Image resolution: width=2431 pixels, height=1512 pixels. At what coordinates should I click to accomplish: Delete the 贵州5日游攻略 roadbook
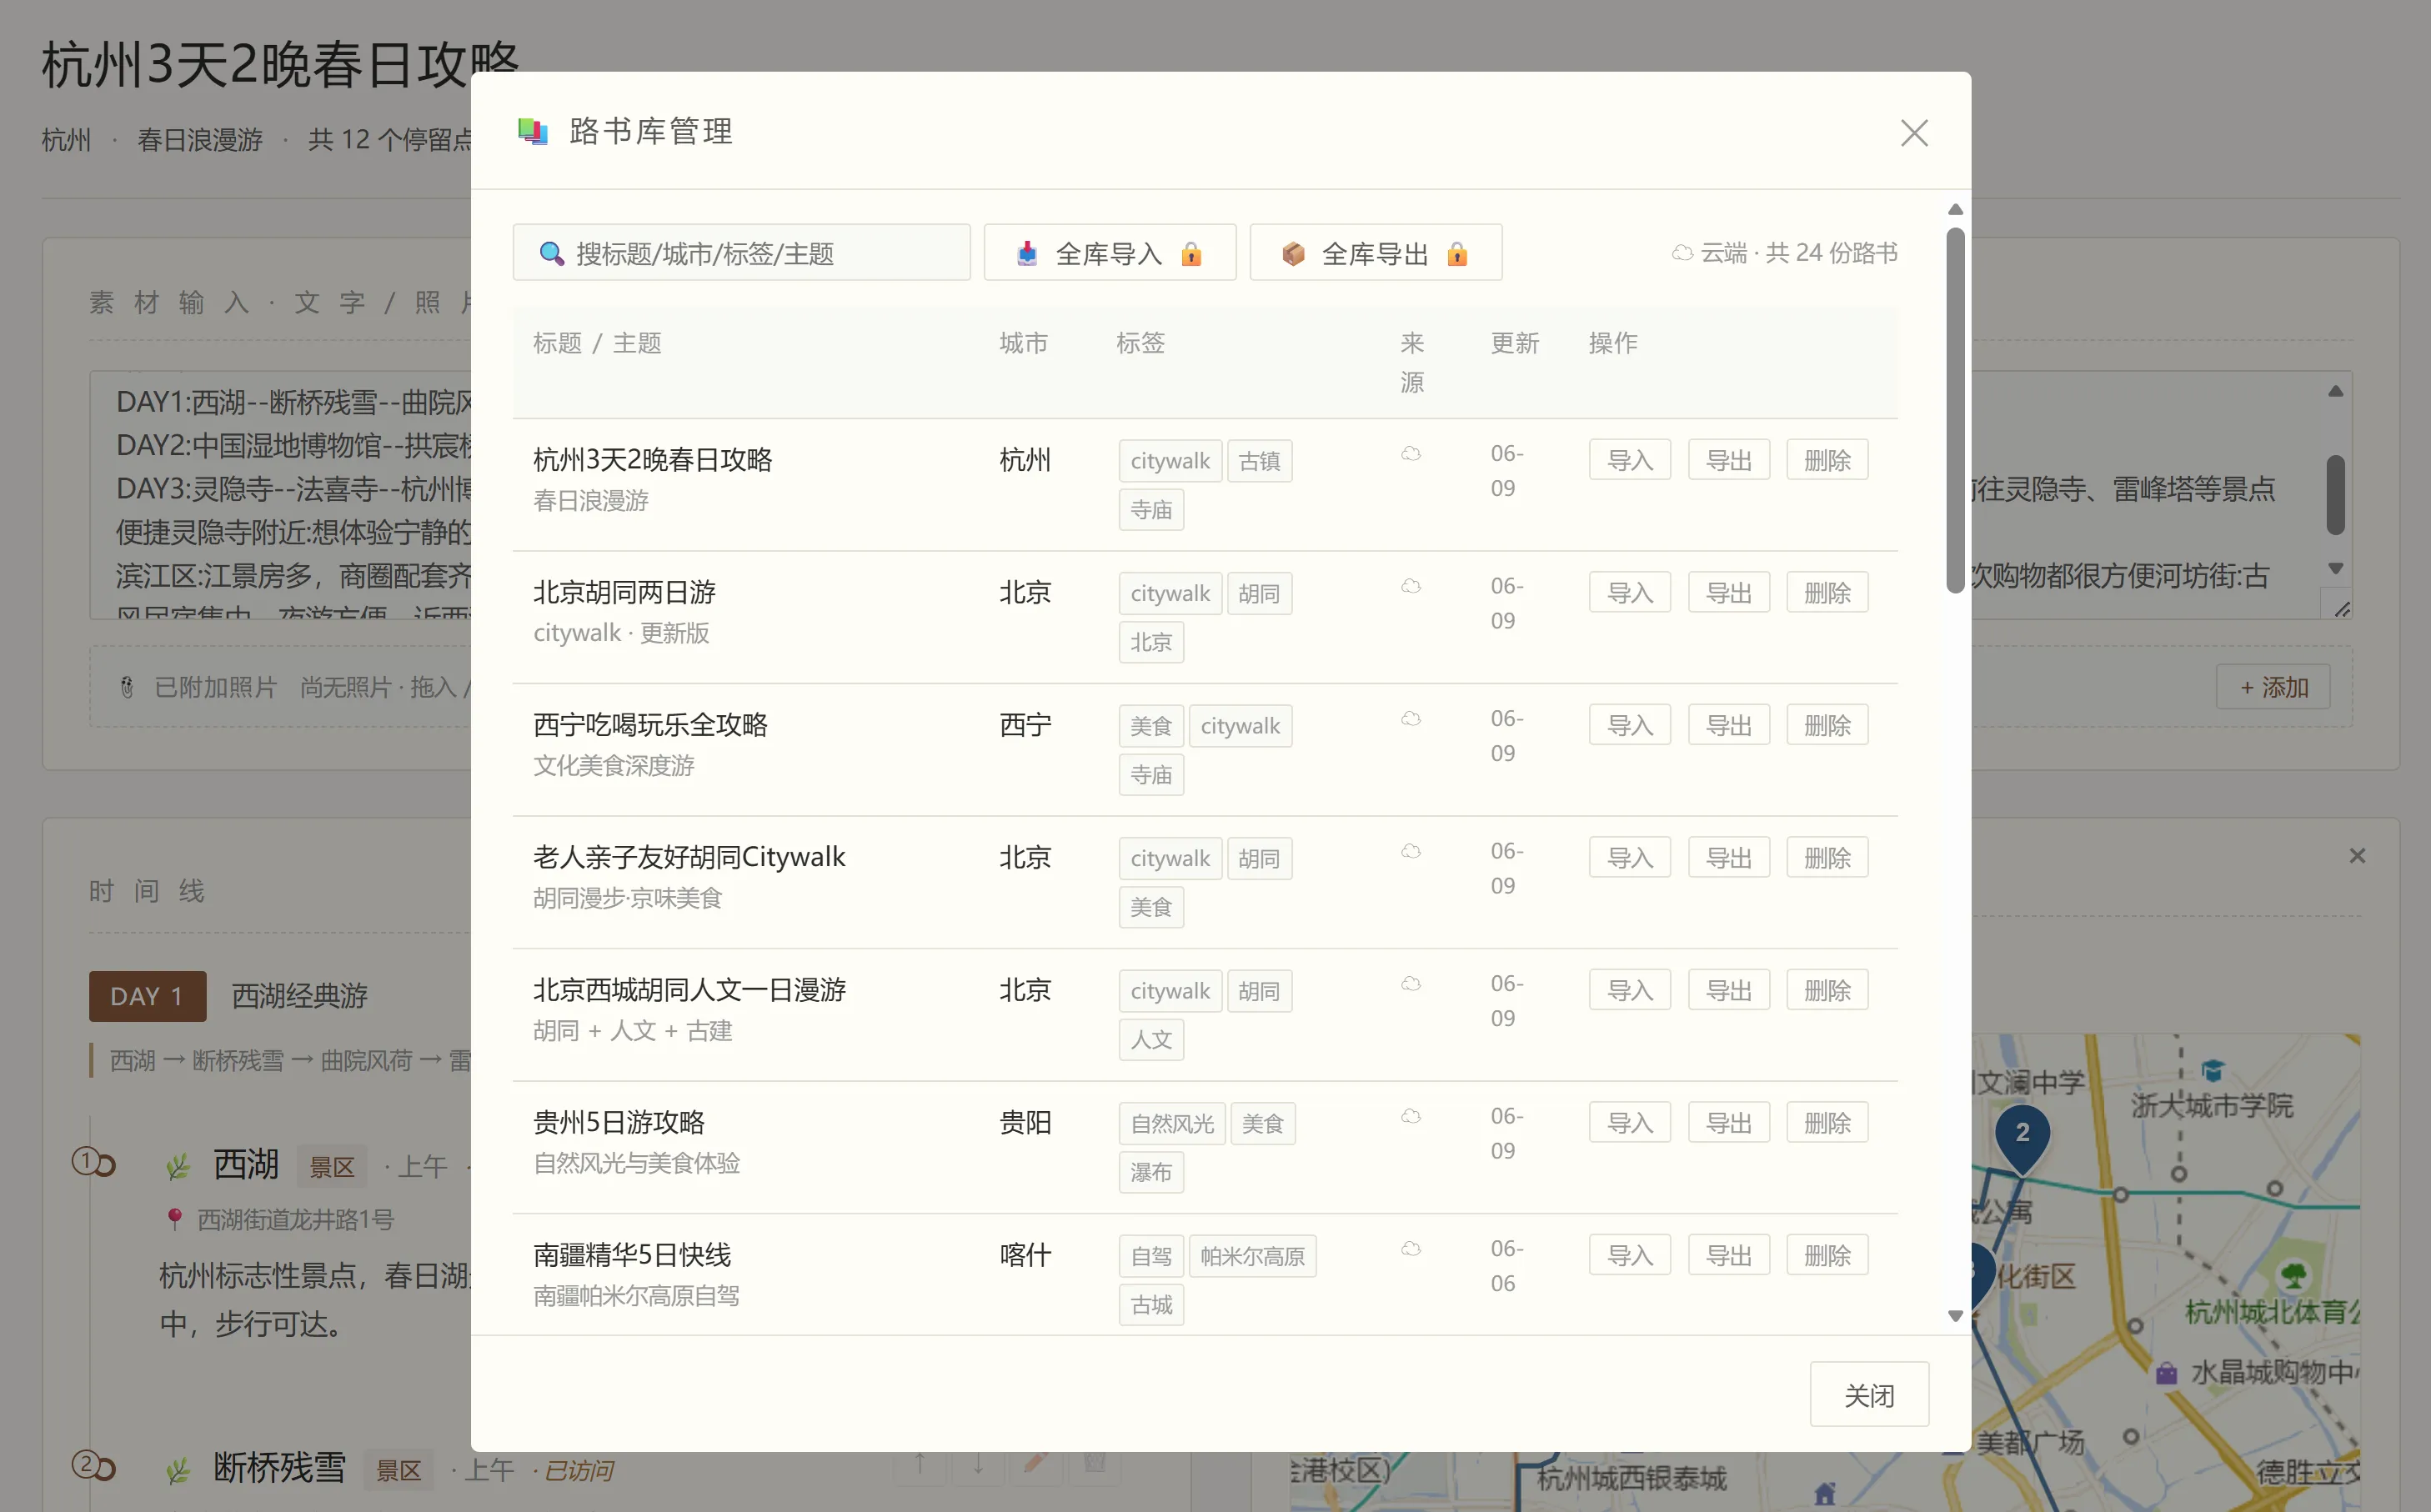(1827, 1123)
